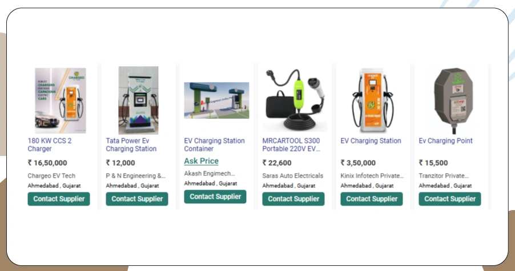Image resolution: width=515 pixels, height=271 pixels.
Task: Contact Supplier for Chargeo EV Tech
Action: click(59, 199)
